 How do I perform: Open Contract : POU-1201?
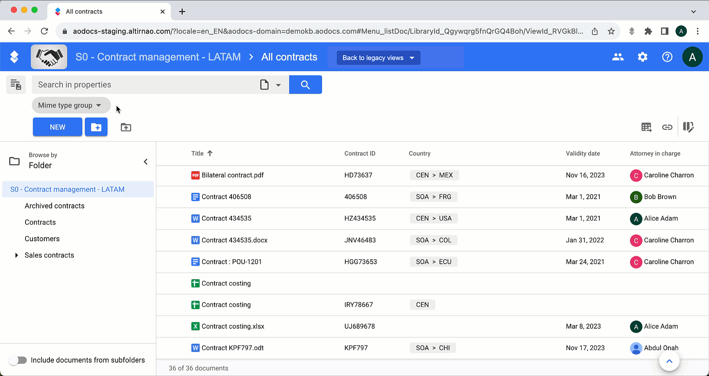coord(232,262)
